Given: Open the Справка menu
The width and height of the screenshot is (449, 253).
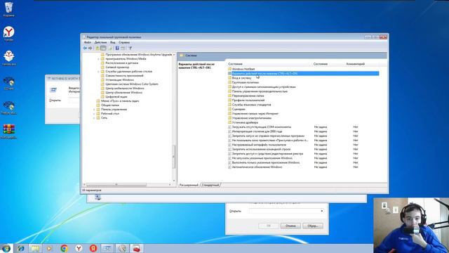Looking at the screenshot, I should (124, 42).
